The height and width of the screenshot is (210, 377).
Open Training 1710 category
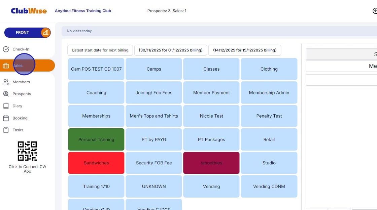pos(96,186)
